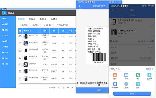This screenshot has width=156, height=98.
Task: Tap 关闭 to close barcode preview
Action: 92,90
